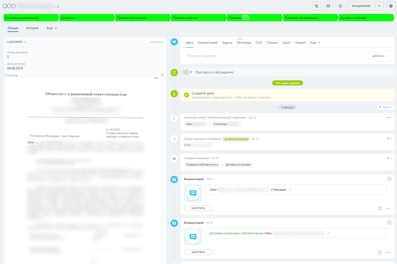This screenshot has width=397, height=264.
Task: Select the WhatsApp activity tab
Action: click(x=244, y=43)
